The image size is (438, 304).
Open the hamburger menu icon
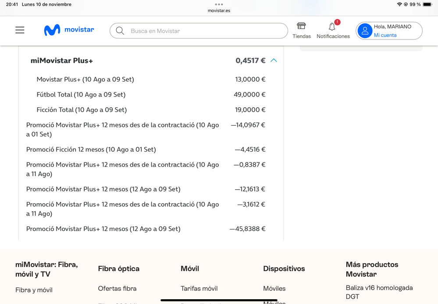[x=20, y=30]
